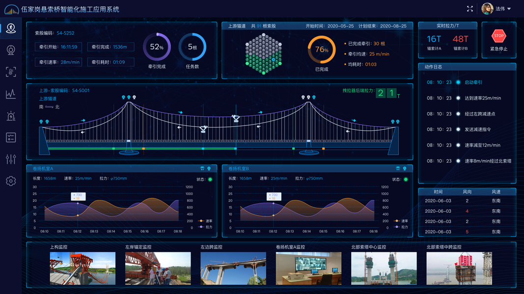Viewport: 524px width, 294px height.
Task: Toggle fullscreen with the expand icon
Action: (470, 9)
